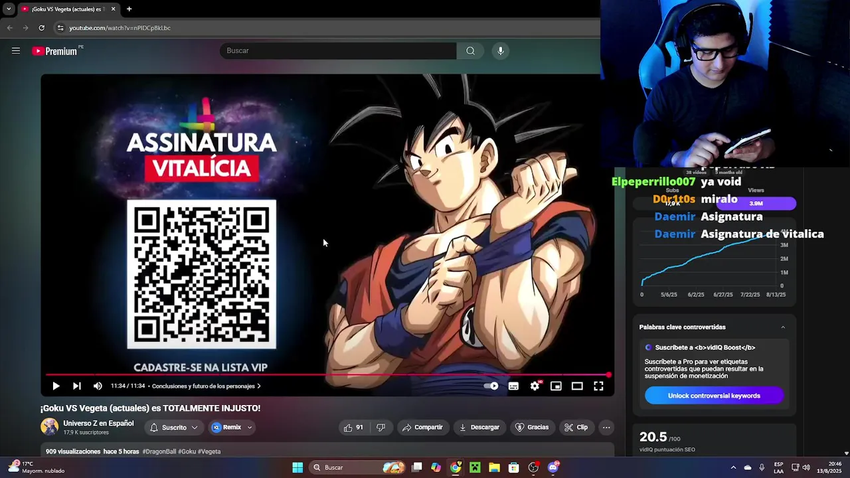Switch to theater mode

(577, 386)
